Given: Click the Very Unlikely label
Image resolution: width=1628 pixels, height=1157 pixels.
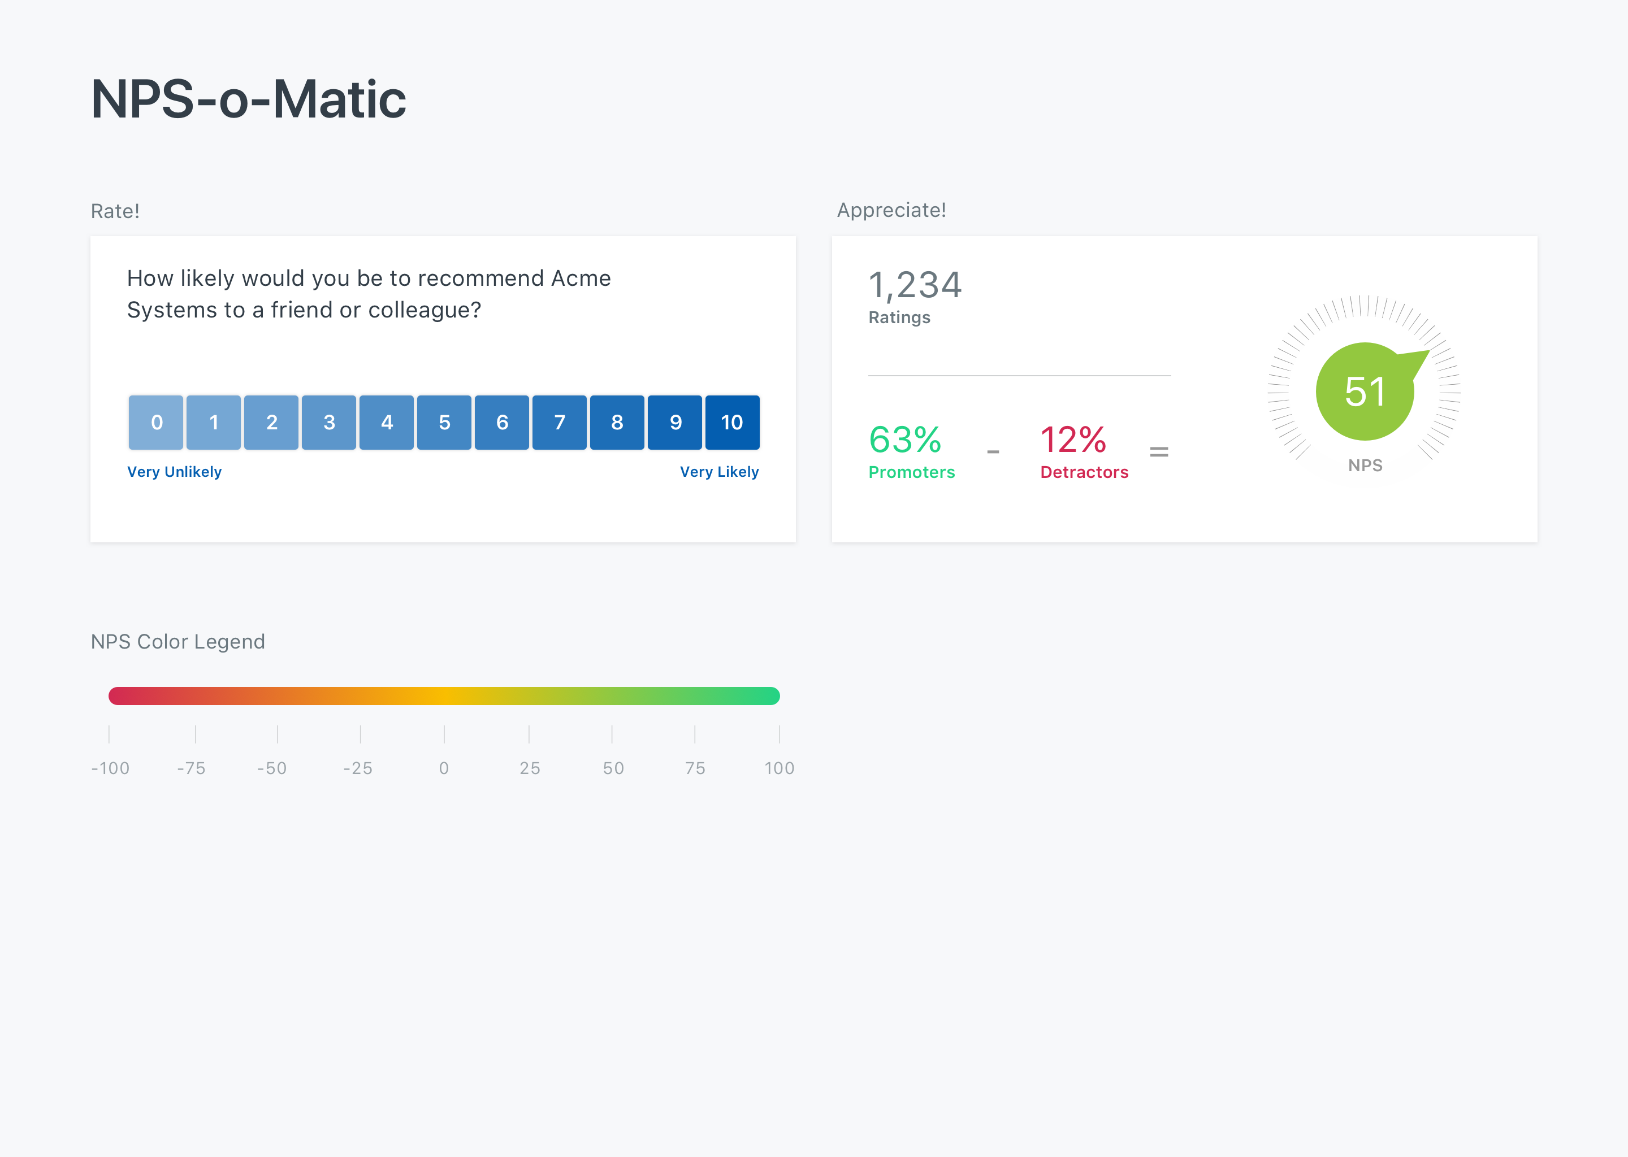Looking at the screenshot, I should [175, 472].
